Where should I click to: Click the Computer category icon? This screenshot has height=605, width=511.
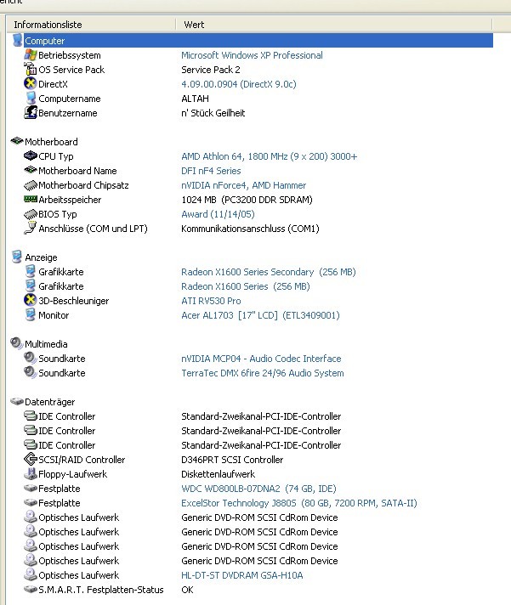(17, 40)
